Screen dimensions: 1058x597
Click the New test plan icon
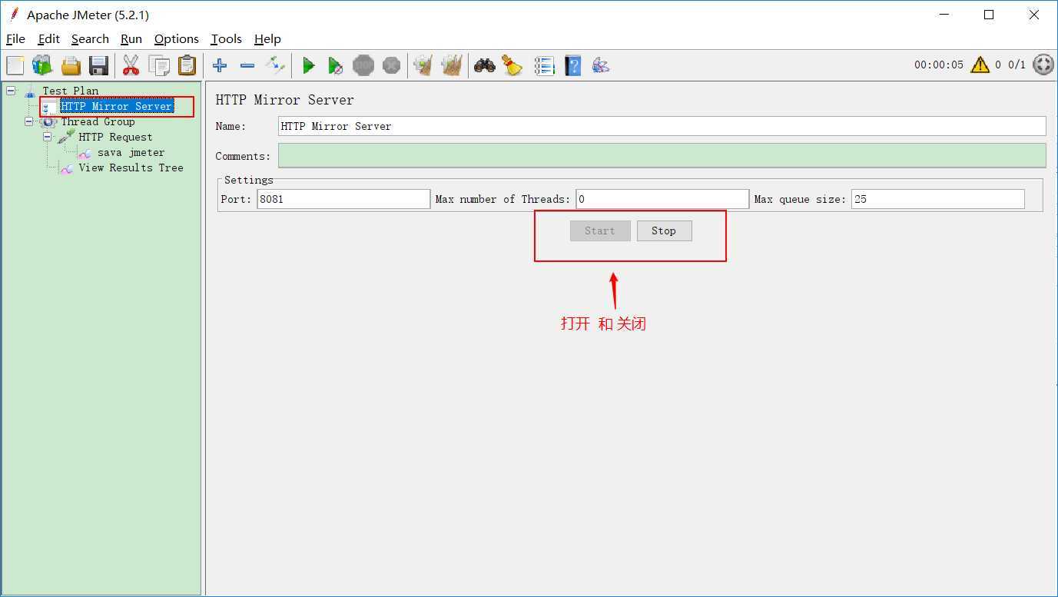(x=15, y=65)
